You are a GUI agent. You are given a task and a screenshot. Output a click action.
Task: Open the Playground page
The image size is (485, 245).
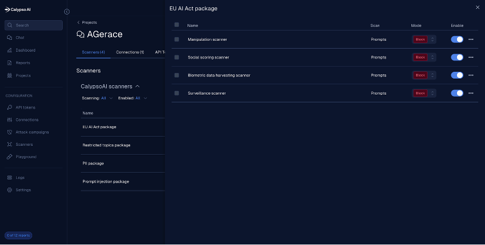tap(26, 157)
